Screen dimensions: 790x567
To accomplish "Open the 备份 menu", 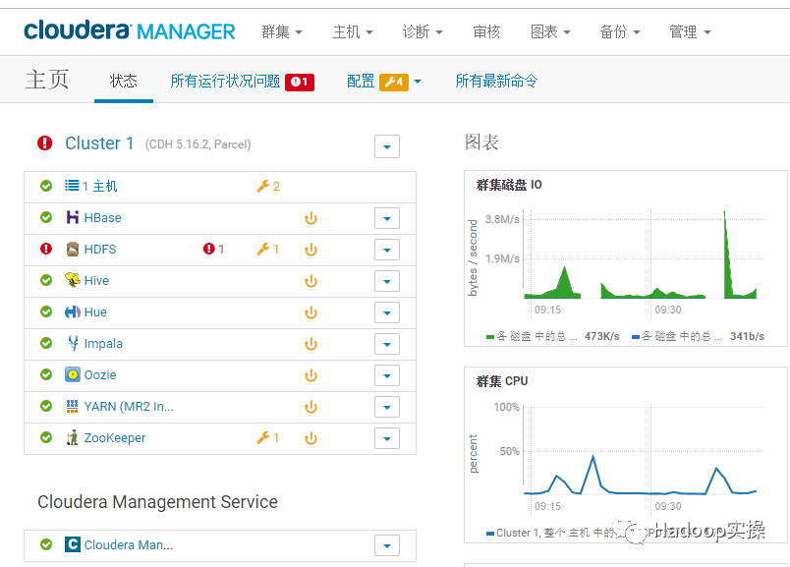I will pos(620,31).
